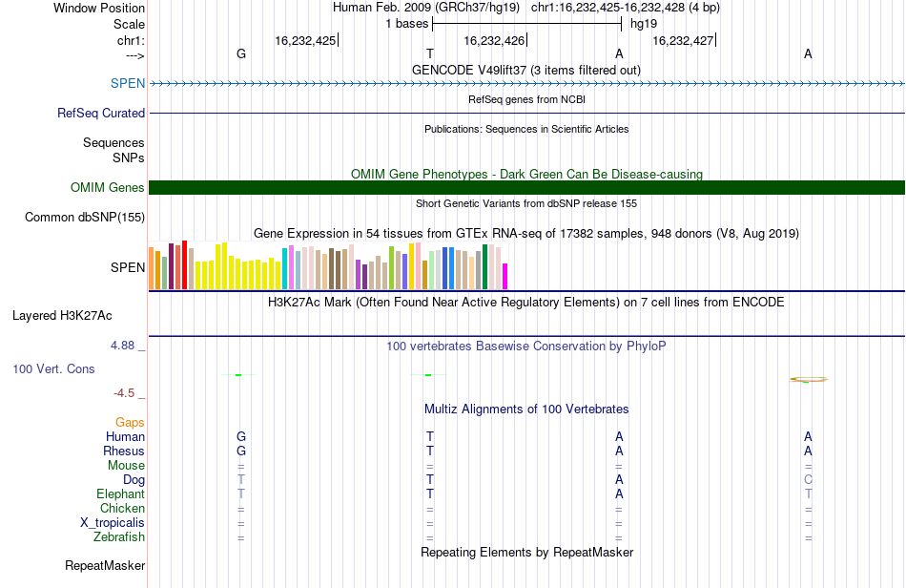Screen dimensions: 906x588
Task: Click the dark green OMIM Genes bar
Action: [x=526, y=187]
